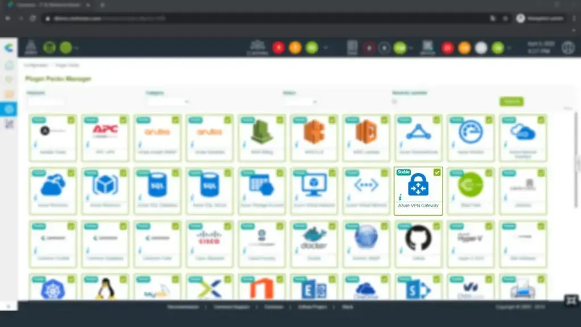This screenshot has width=581, height=327.
Task: Toggle the checkmark on the AWS Lambda card
Action: (x=385, y=120)
